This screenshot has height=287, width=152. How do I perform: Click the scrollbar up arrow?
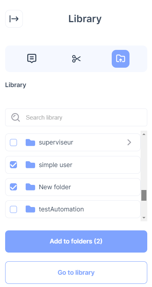(x=144, y=134)
